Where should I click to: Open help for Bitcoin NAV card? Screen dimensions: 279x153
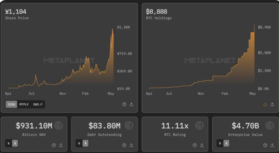54,145
